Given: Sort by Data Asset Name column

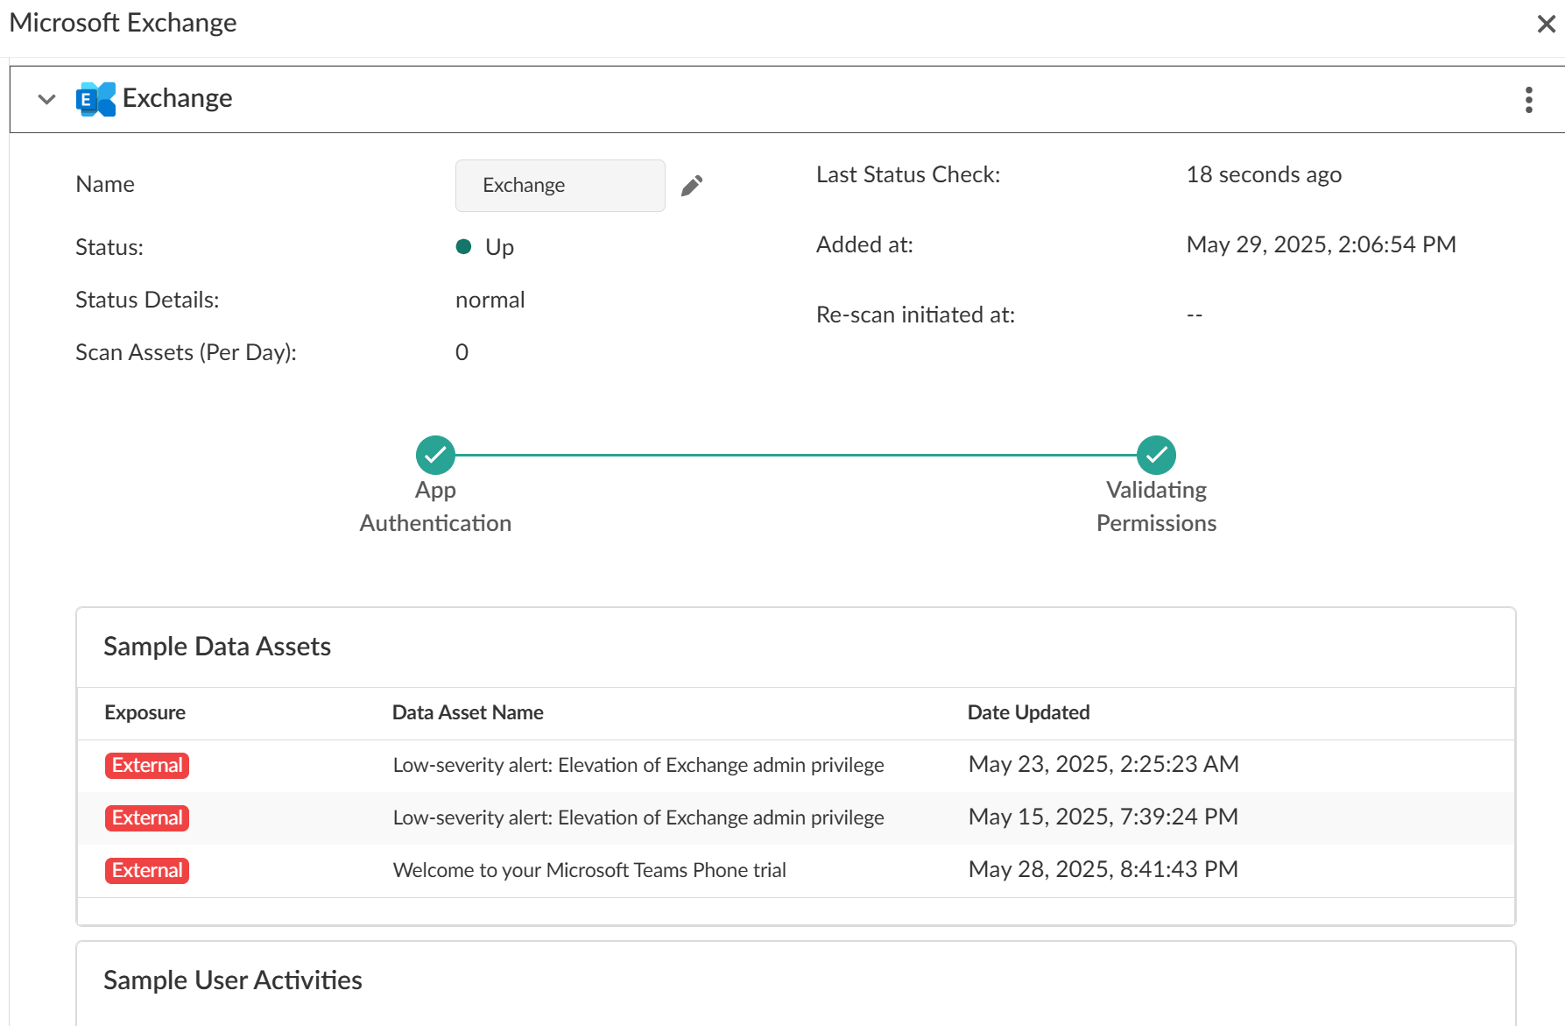Looking at the screenshot, I should 468,712.
